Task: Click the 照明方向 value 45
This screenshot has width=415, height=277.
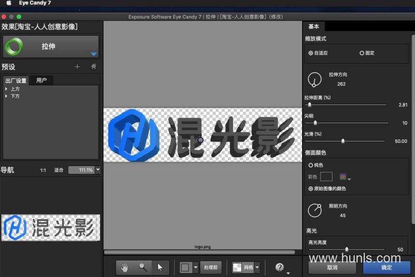Action: point(343,215)
